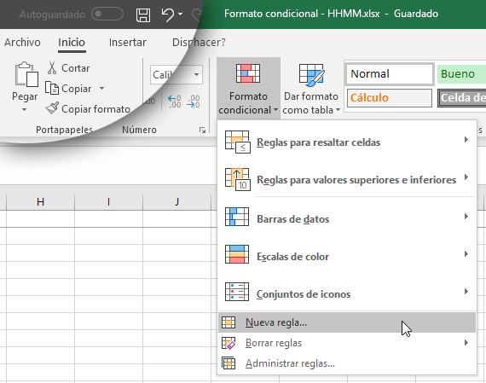Click the decrease decimals icon
This screenshot has height=383, width=486.
pos(194,102)
